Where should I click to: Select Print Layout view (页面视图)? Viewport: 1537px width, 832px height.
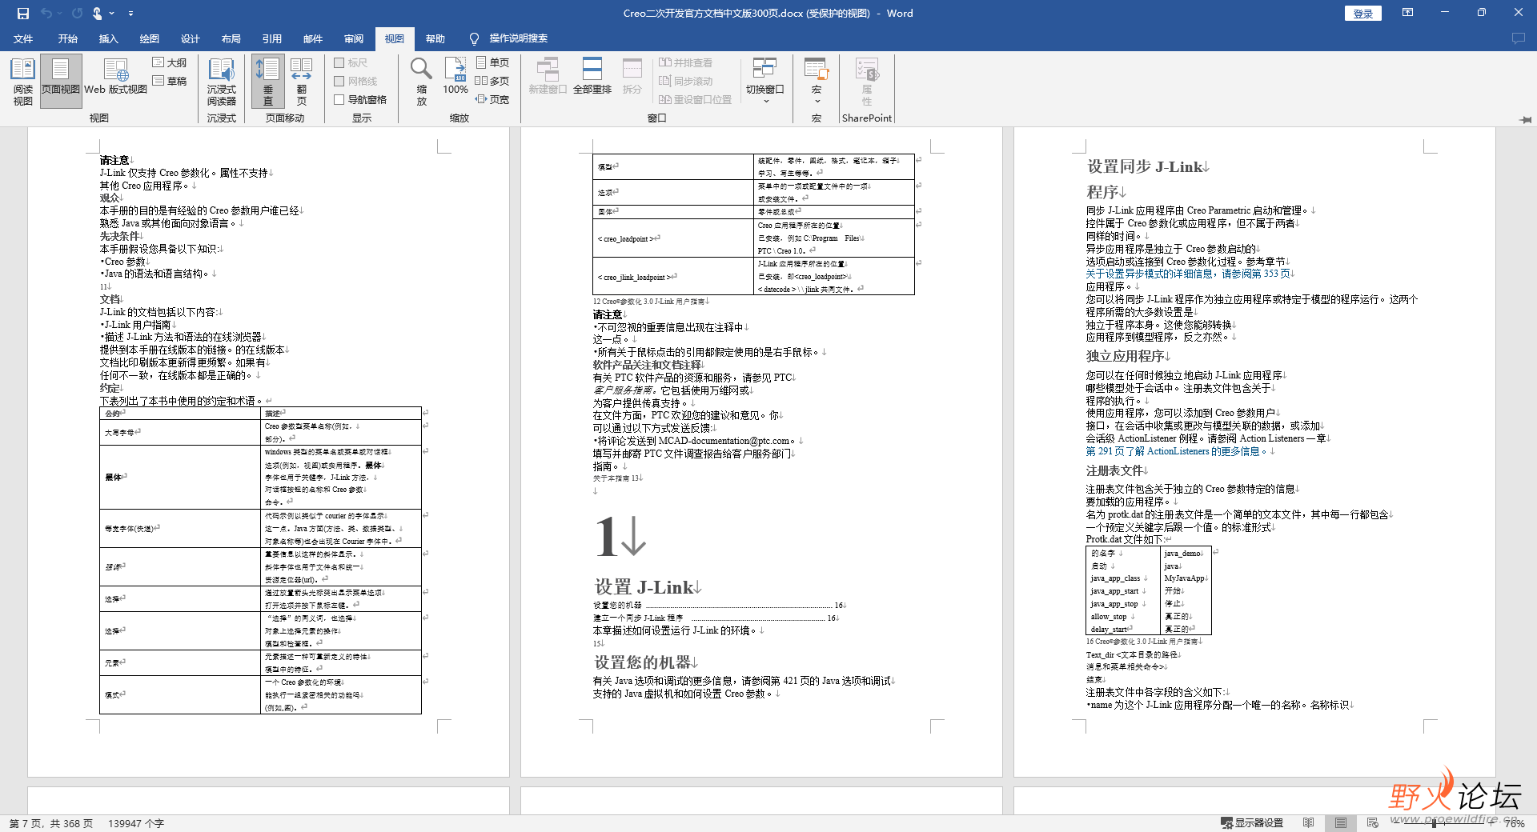tap(61, 82)
